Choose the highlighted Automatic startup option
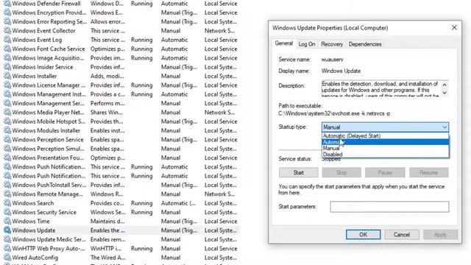Viewport: 471px width, 265px height. [386, 142]
